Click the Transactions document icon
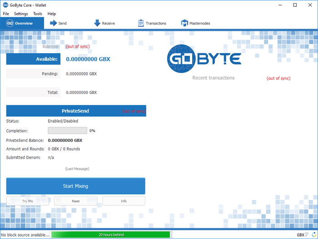This screenshot has height=239, width=318. pos(141,23)
